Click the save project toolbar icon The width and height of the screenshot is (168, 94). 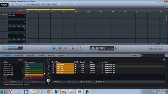(19, 5)
